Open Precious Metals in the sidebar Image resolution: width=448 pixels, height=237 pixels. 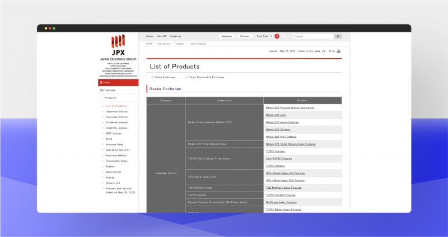(x=116, y=156)
